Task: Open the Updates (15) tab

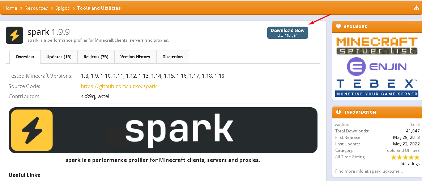Action: [59, 57]
